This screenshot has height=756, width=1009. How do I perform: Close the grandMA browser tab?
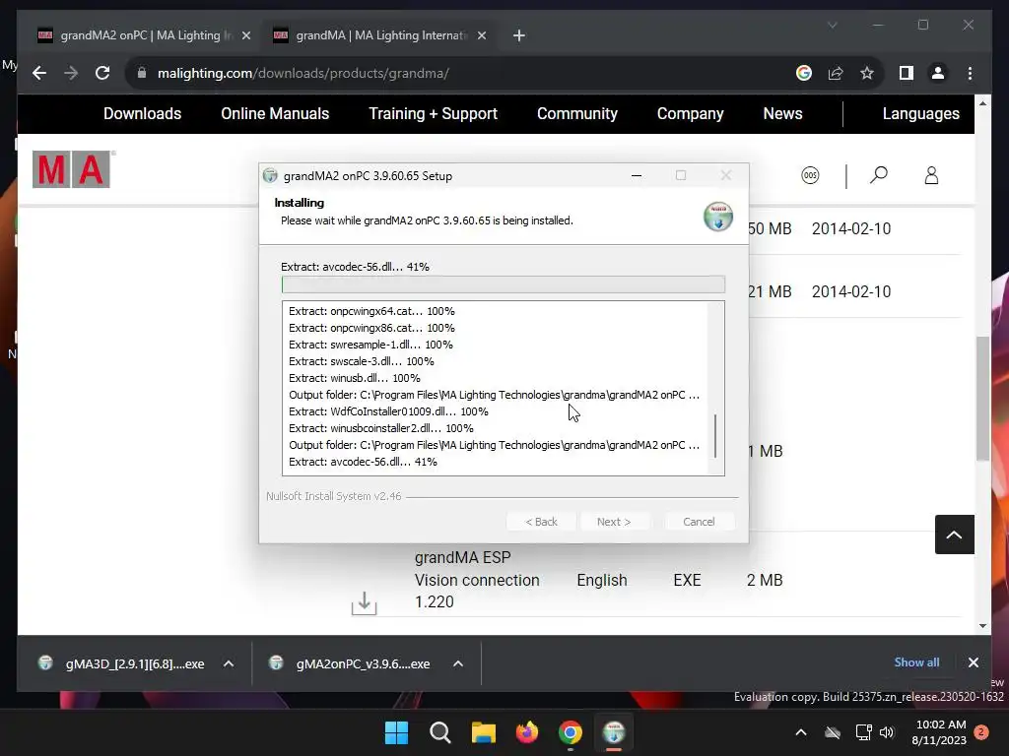pos(481,35)
